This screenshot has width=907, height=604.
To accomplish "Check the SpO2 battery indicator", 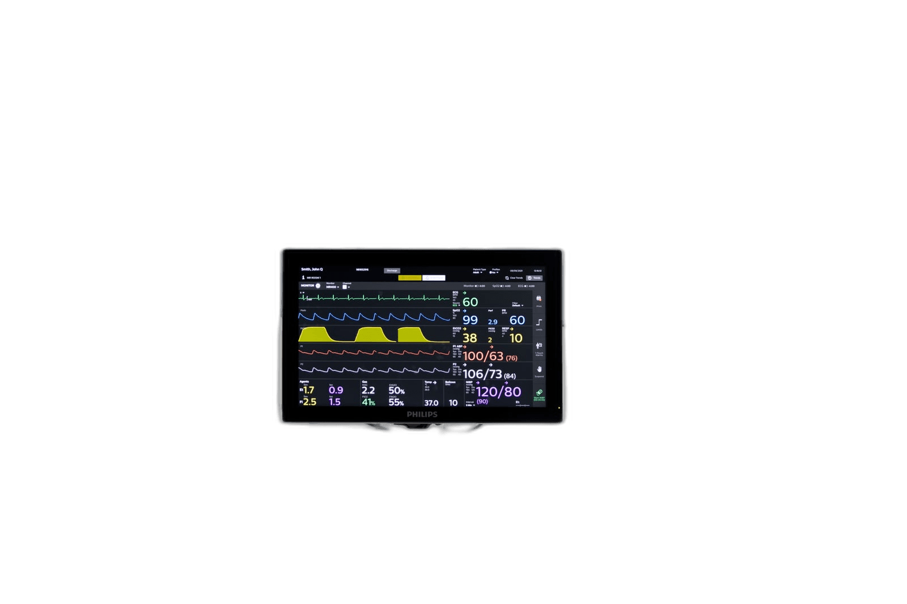I will [502, 286].
